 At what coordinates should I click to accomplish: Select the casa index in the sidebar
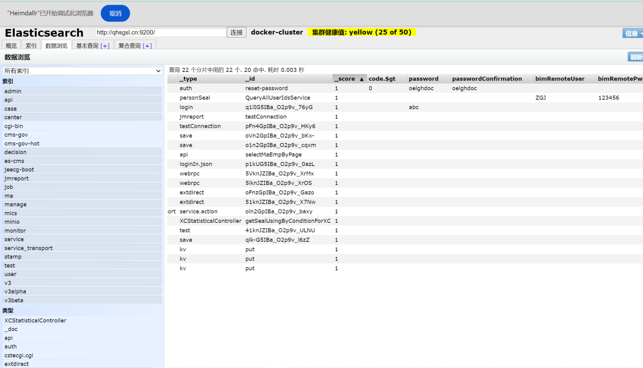pos(82,109)
